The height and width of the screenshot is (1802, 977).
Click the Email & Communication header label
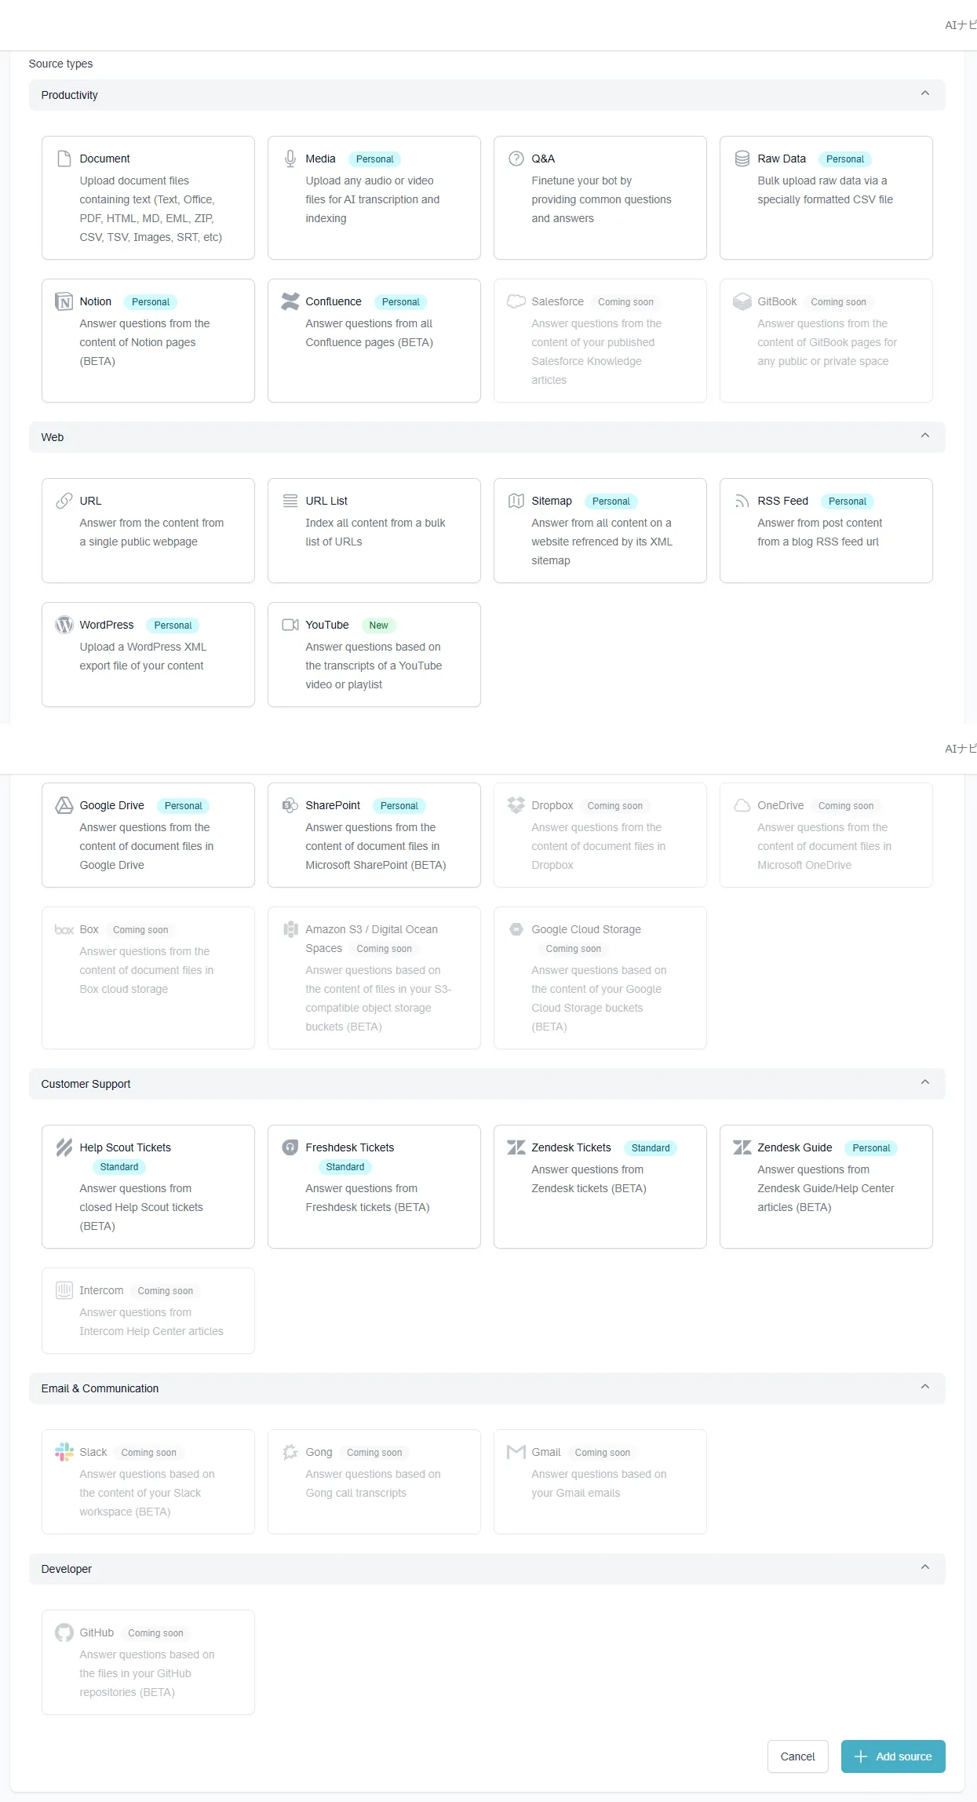coord(100,1388)
